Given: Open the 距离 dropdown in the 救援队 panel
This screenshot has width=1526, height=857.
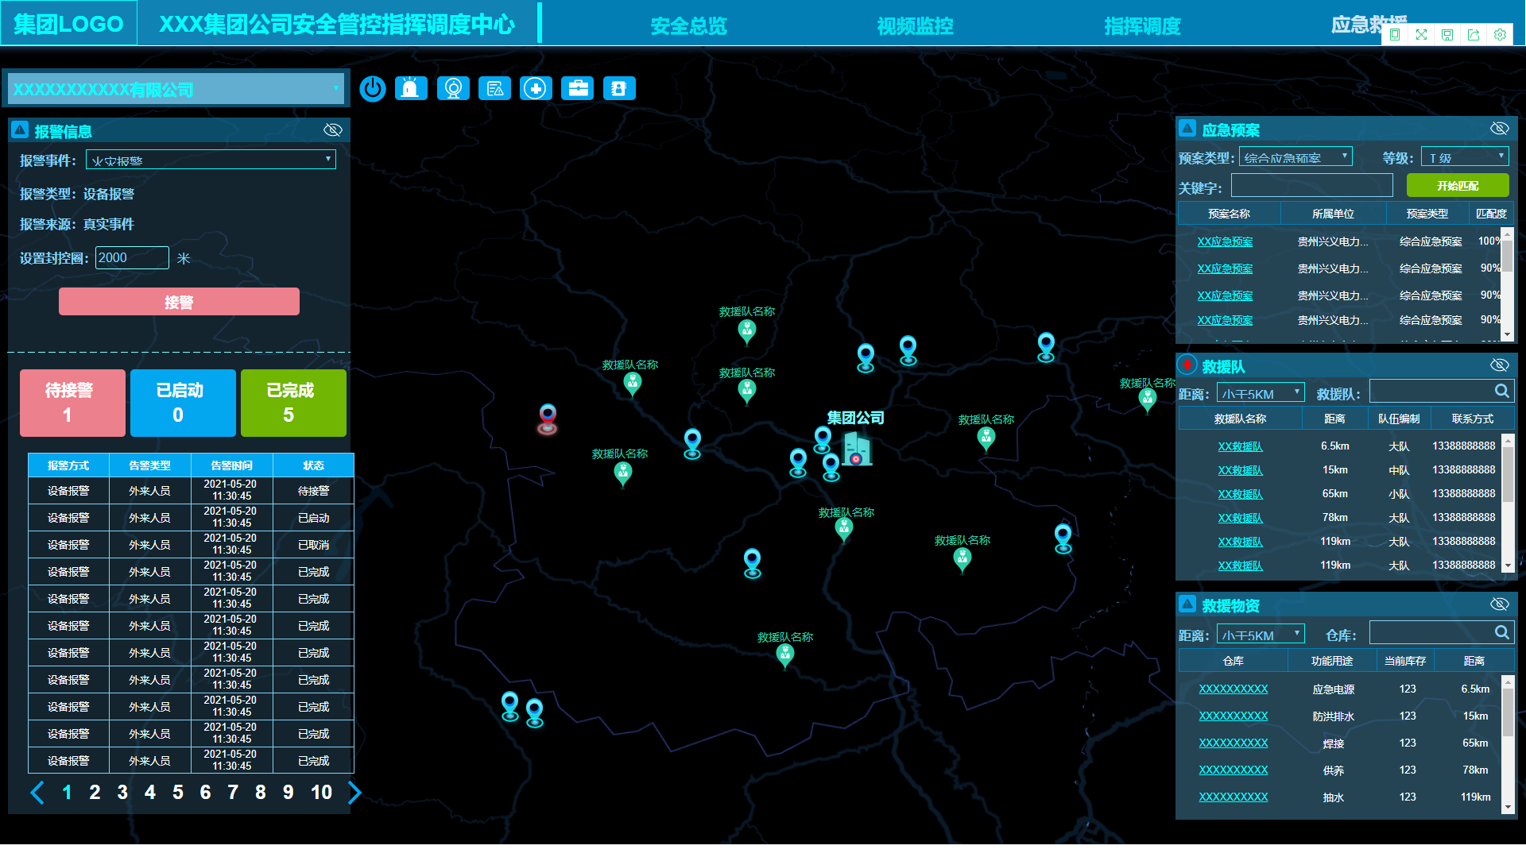Looking at the screenshot, I should click(1261, 392).
